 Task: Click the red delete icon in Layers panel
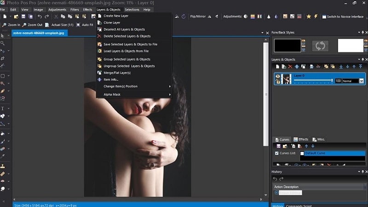click(x=290, y=67)
